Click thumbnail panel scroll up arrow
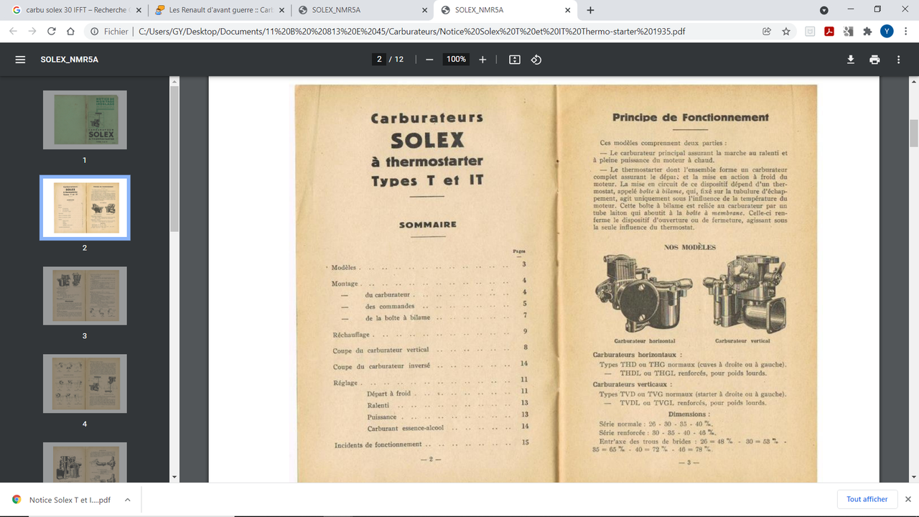Screen dimensions: 919x517 click(x=174, y=81)
